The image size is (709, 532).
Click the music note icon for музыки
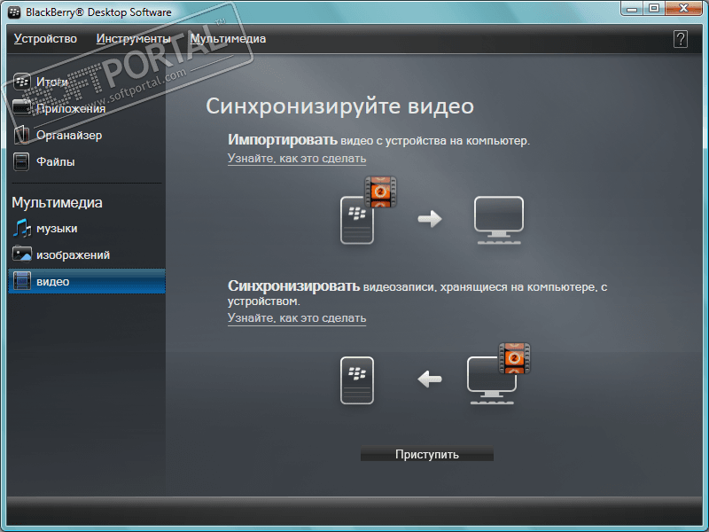click(21, 228)
